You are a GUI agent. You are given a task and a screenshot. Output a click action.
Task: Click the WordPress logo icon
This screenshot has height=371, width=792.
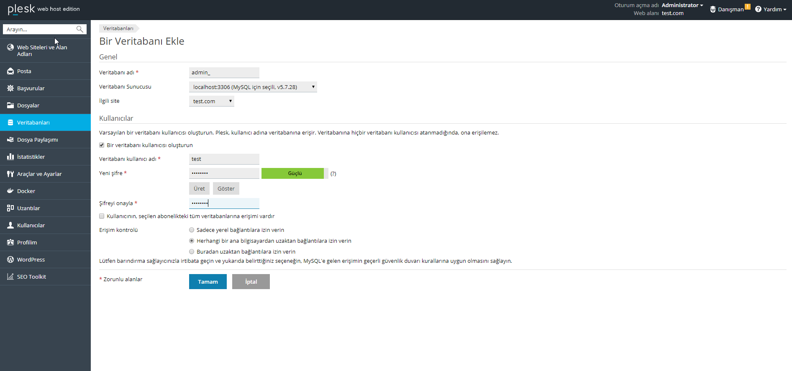coord(10,259)
